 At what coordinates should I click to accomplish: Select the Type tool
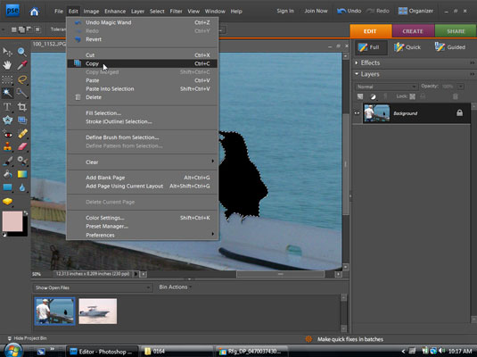(7, 106)
